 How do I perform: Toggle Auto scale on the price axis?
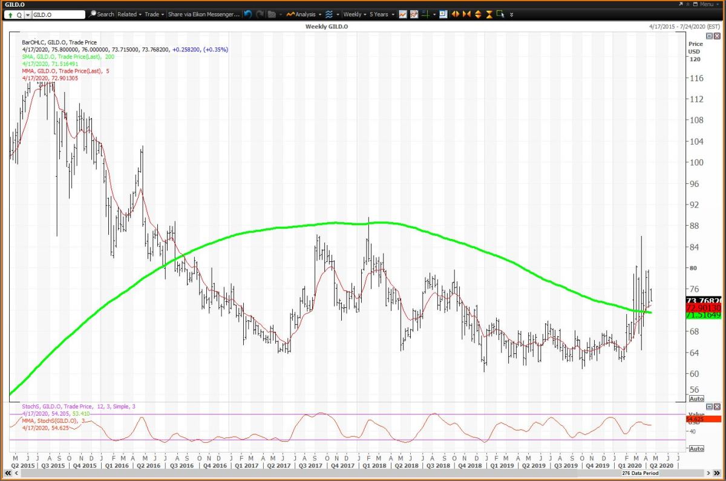(x=696, y=399)
